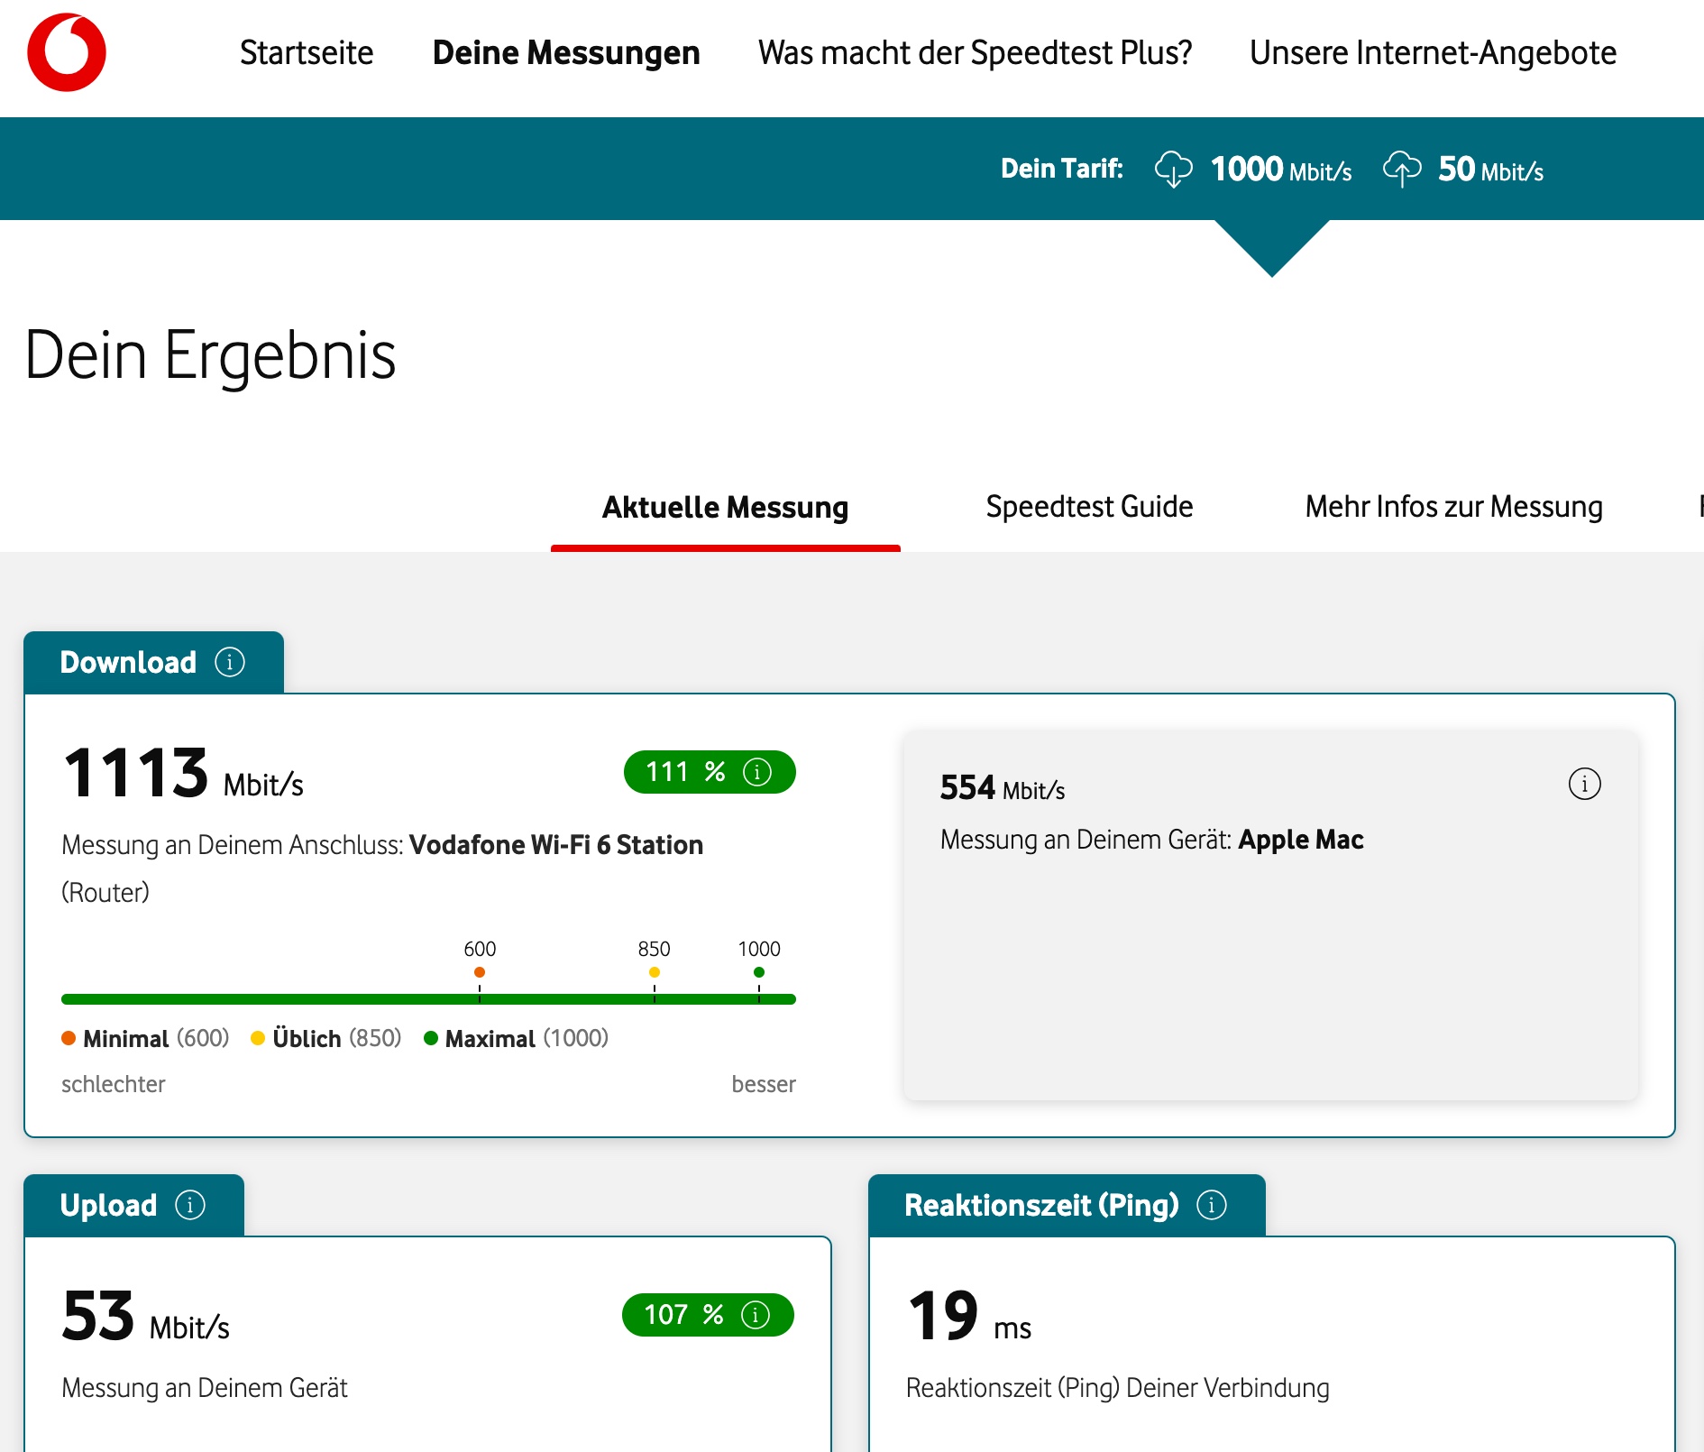Screen dimensions: 1704x1452
Task: Click the green 107 % badge
Action: [708, 1315]
